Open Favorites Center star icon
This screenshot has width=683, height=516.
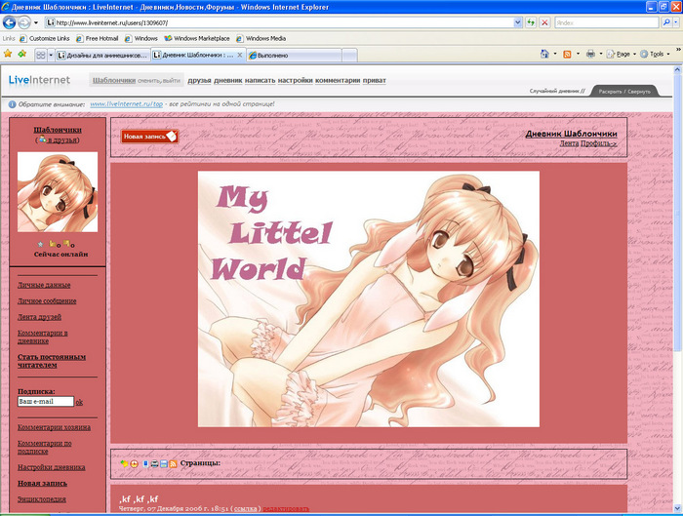click(8, 54)
